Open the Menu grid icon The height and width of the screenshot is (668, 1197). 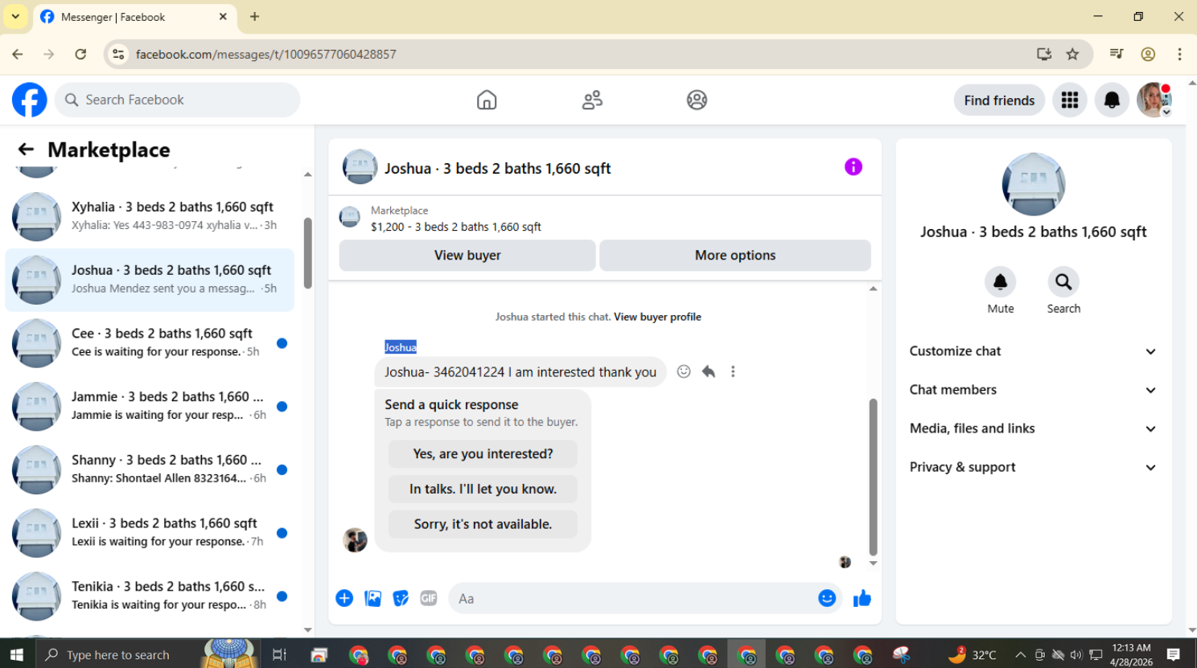[1070, 100]
